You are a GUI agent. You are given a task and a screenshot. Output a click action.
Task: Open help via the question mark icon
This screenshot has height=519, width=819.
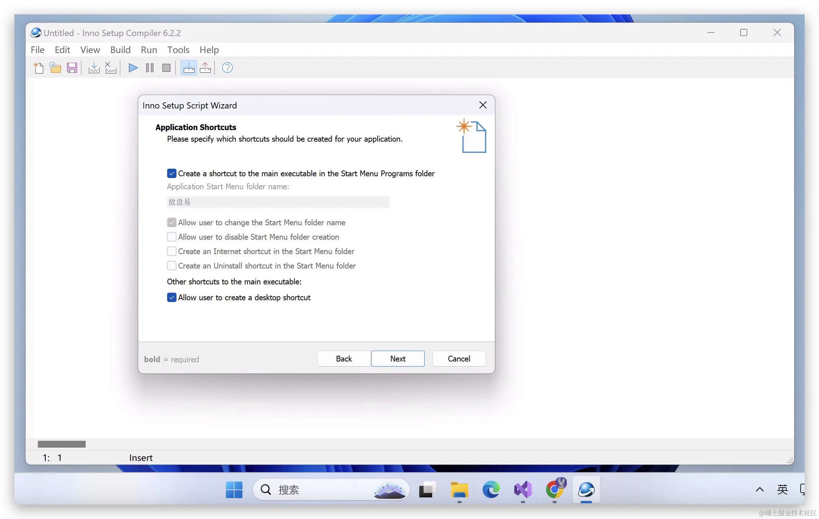[x=227, y=68]
